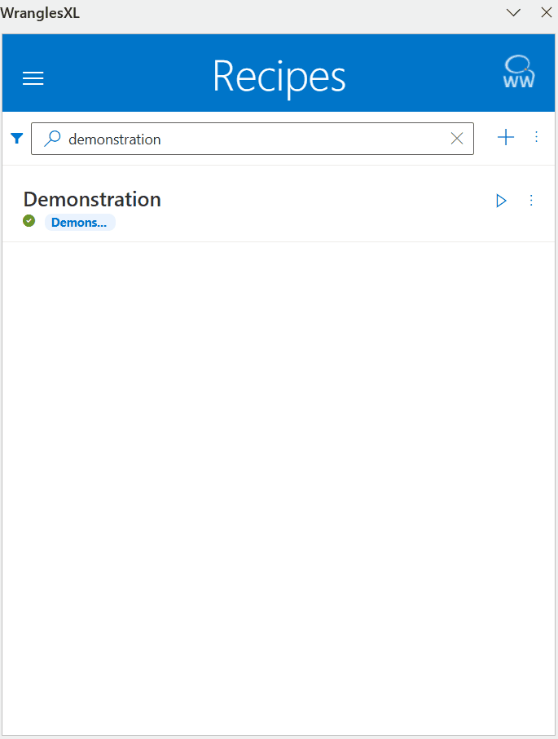Select the Demons... tag chip

click(80, 223)
